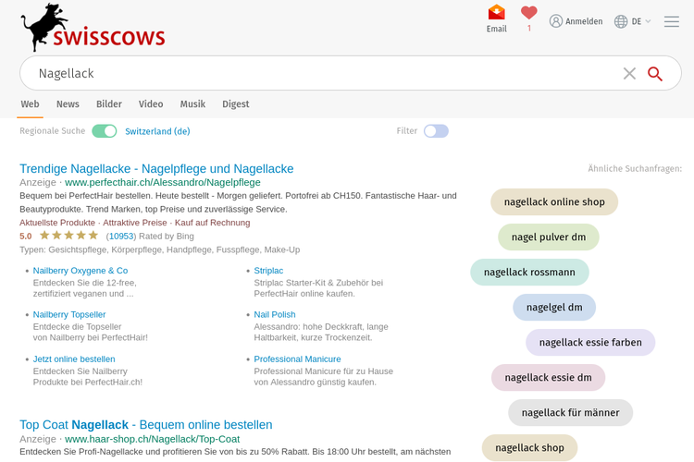Image resolution: width=694 pixels, height=462 pixels.
Task: Select suggestion nagellack rossmann
Action: click(529, 273)
